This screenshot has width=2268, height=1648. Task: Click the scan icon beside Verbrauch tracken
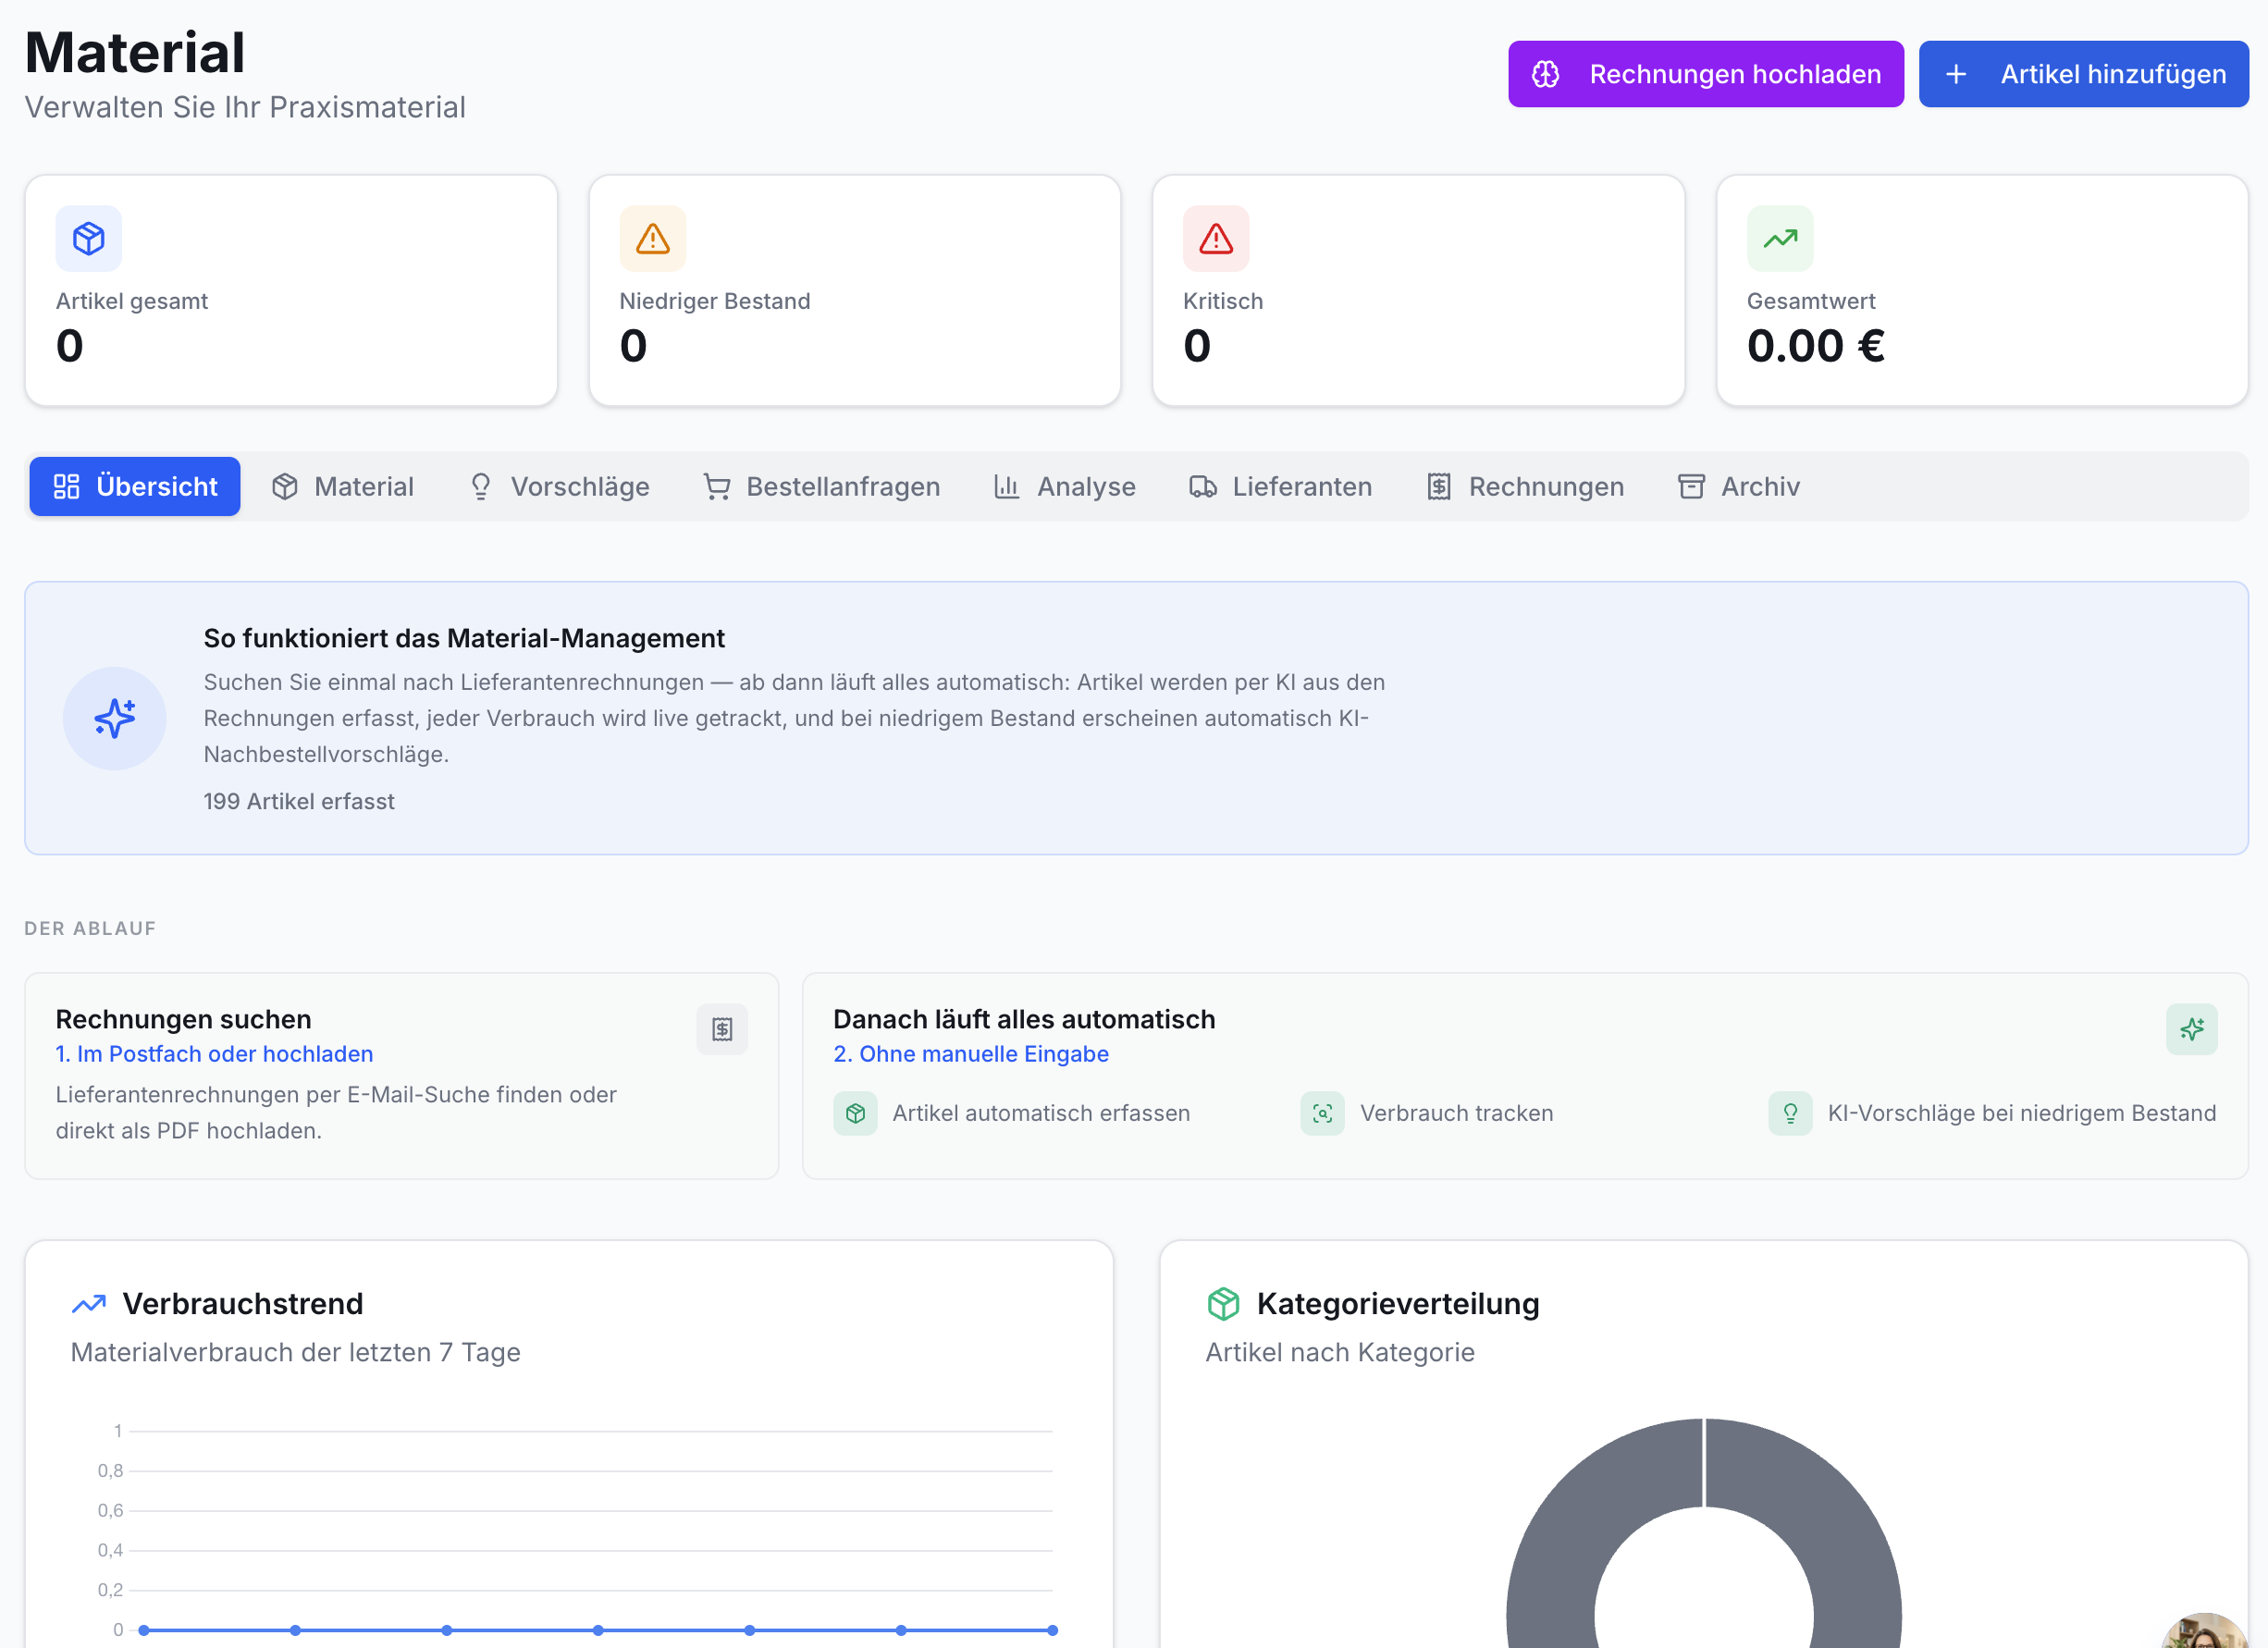1322,1113
